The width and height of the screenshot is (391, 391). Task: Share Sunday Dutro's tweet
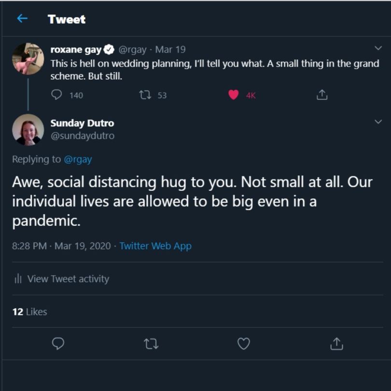pos(336,343)
